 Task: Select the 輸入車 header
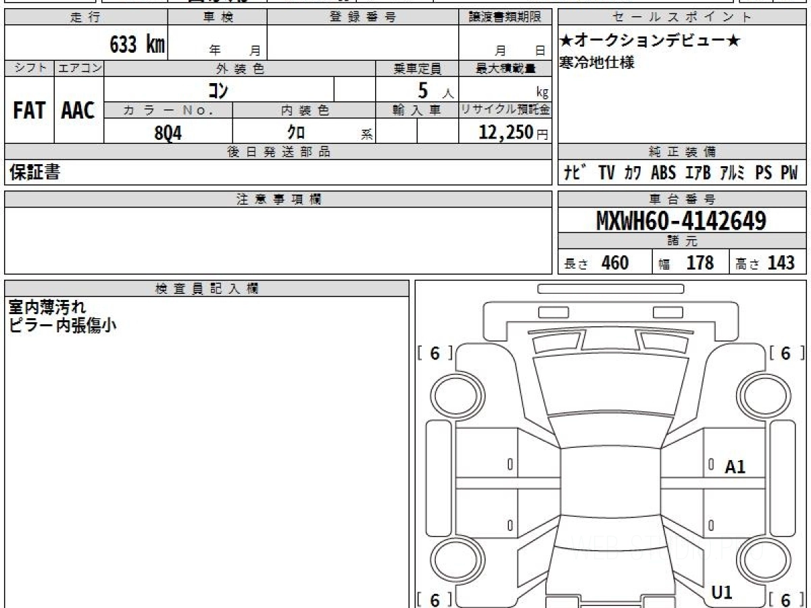(x=417, y=111)
